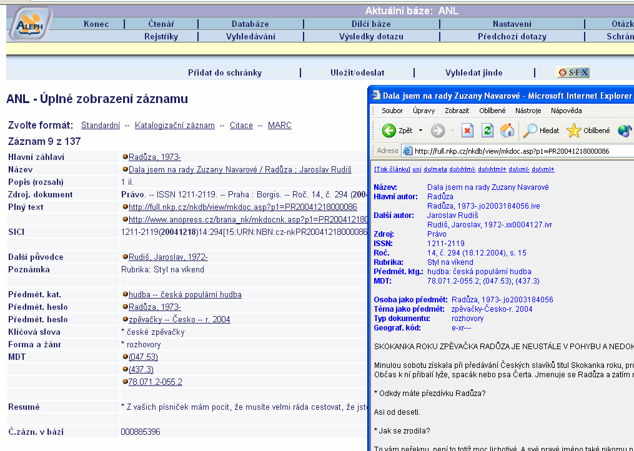The height and width of the screenshot is (451, 634).
Task: Open Výsledky dotazu navigation item
Action: (x=371, y=36)
